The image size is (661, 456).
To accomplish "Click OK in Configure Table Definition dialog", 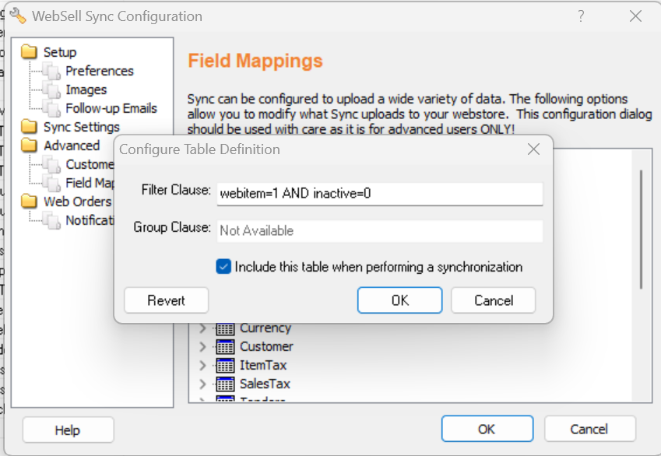I will tap(399, 300).
